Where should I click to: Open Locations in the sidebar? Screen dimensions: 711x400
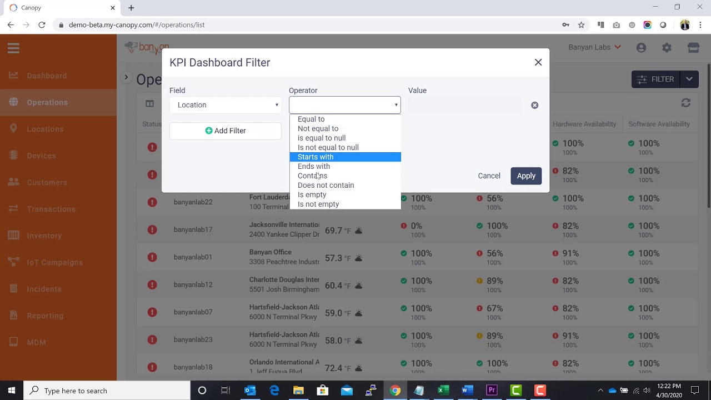tap(45, 129)
